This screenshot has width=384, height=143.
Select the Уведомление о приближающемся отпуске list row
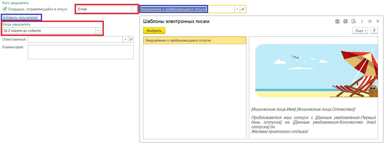click(x=195, y=41)
